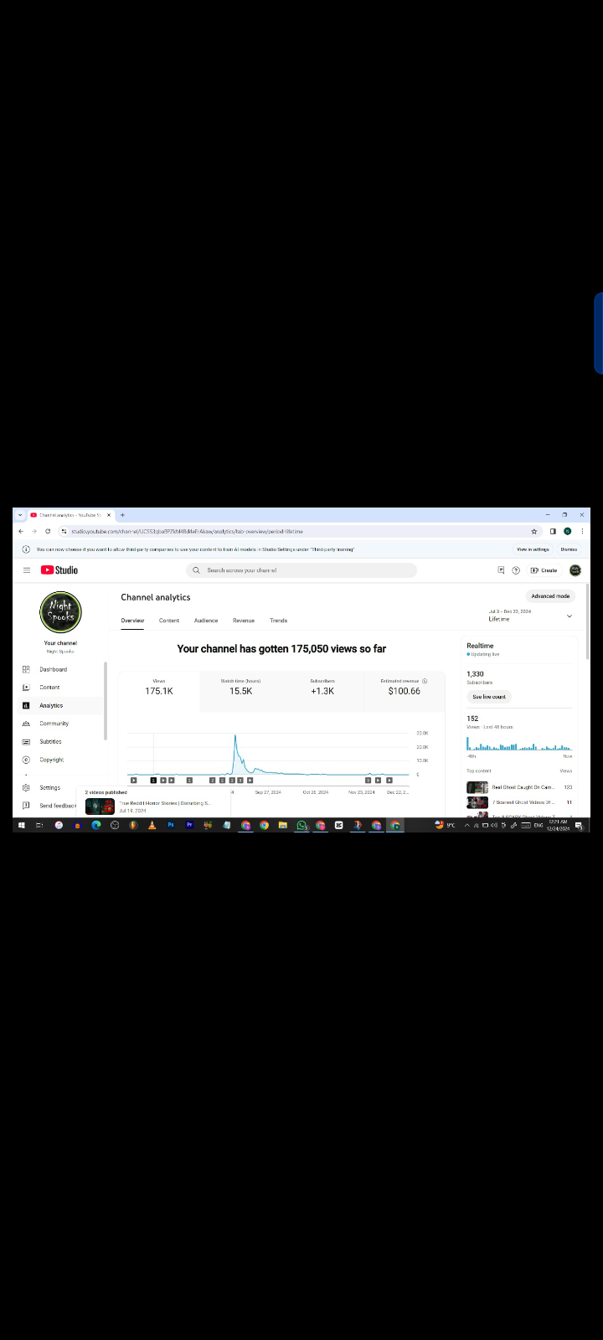This screenshot has width=603, height=1340.
Task: Open the Windows Start menu
Action: (22, 825)
